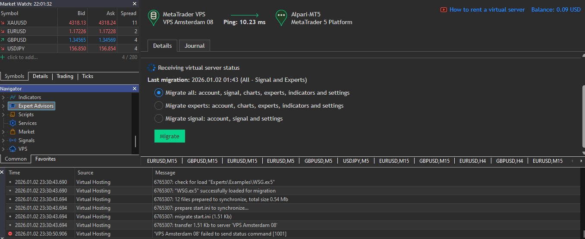Expand the Scripts tree node
The height and width of the screenshot is (239, 585).
point(3,115)
